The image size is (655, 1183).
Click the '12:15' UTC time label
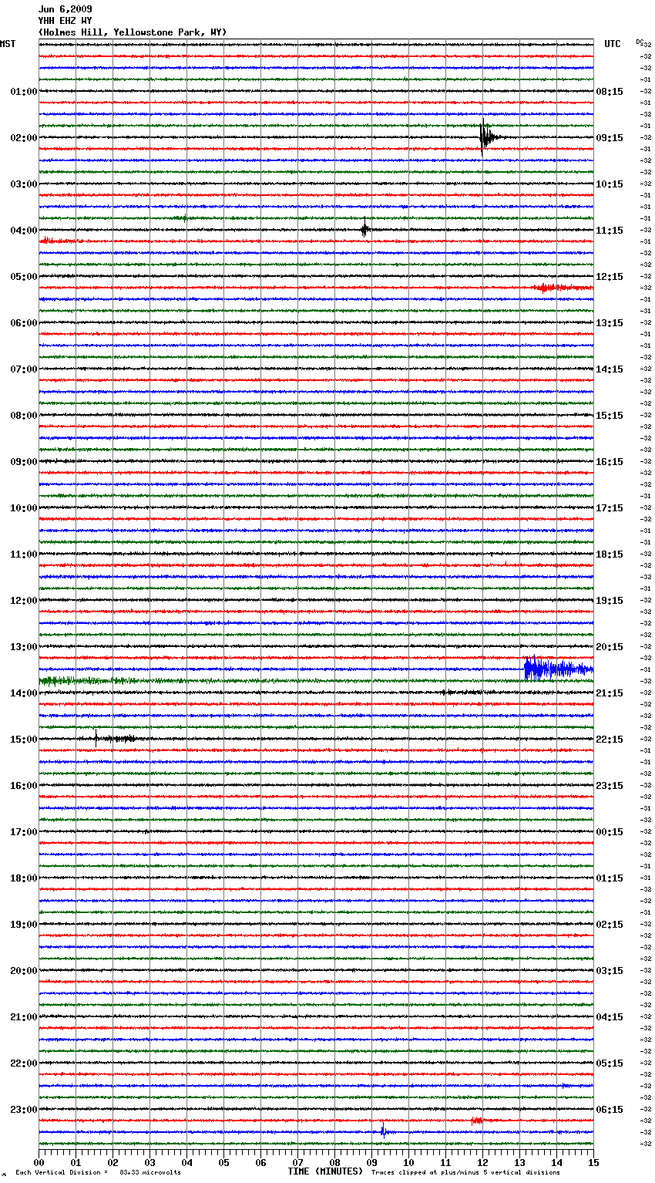(x=610, y=277)
